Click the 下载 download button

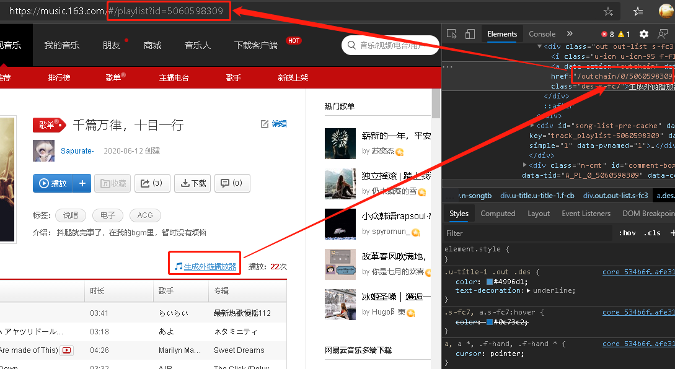pyautogui.click(x=192, y=184)
